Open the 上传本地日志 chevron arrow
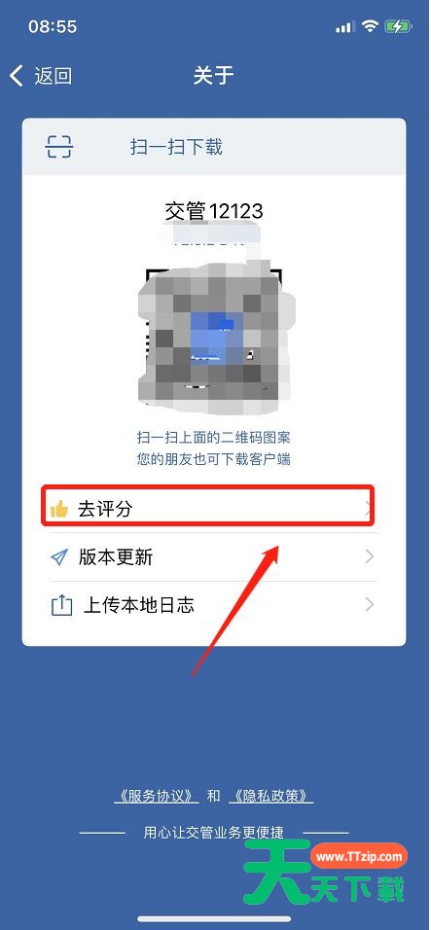 coord(370,604)
